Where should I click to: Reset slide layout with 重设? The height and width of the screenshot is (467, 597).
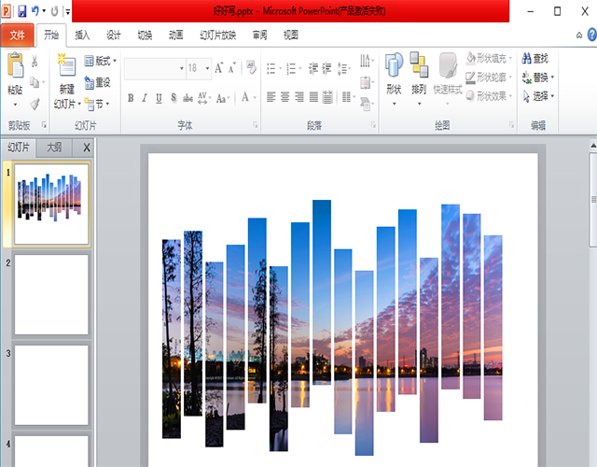pos(97,82)
